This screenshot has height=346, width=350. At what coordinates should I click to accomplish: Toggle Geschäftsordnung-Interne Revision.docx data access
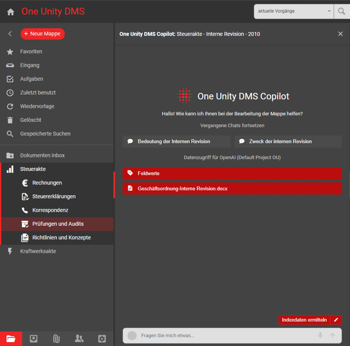[x=232, y=188]
